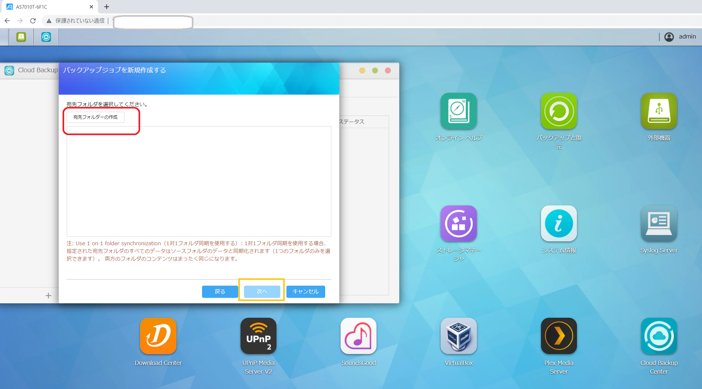Open a new browser tab with plus button
The width and height of the screenshot is (702, 389).
[107, 7]
